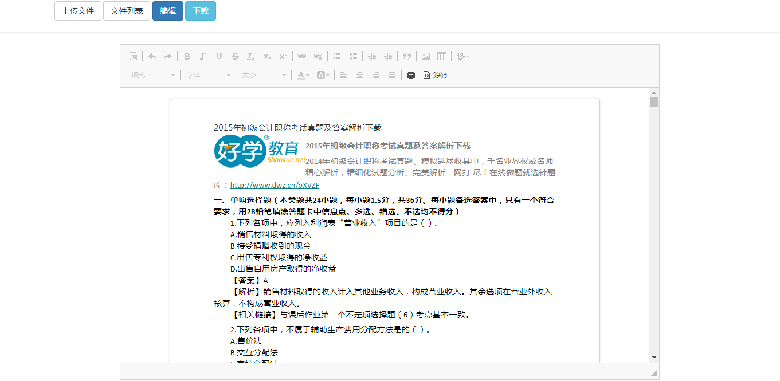Toggle bold formatting
This screenshot has width=780, height=381.
click(x=187, y=56)
